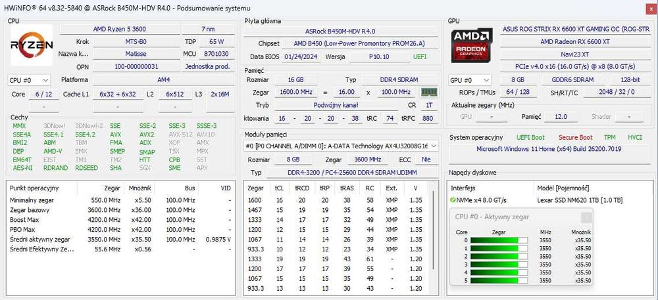Click the Jednostka prod. field

[x=208, y=66]
